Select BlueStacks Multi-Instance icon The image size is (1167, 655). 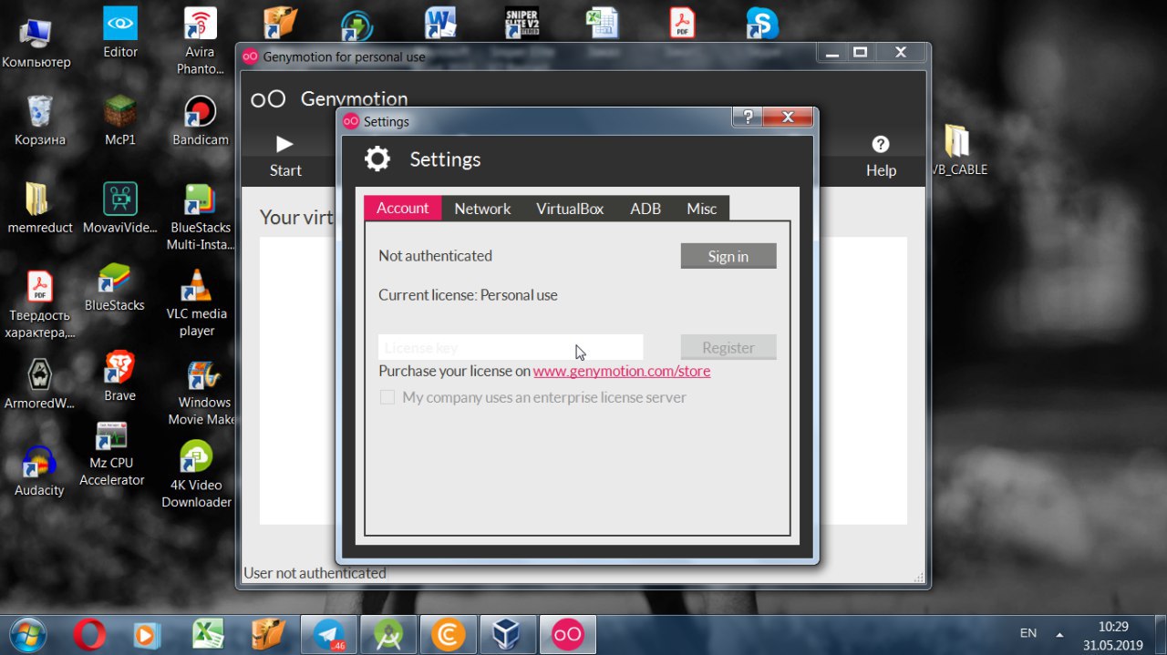click(x=200, y=218)
